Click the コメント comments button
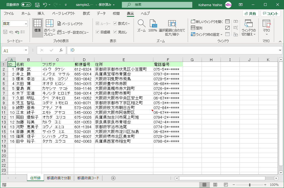This screenshot has width=284, height=188. pos(270,14)
